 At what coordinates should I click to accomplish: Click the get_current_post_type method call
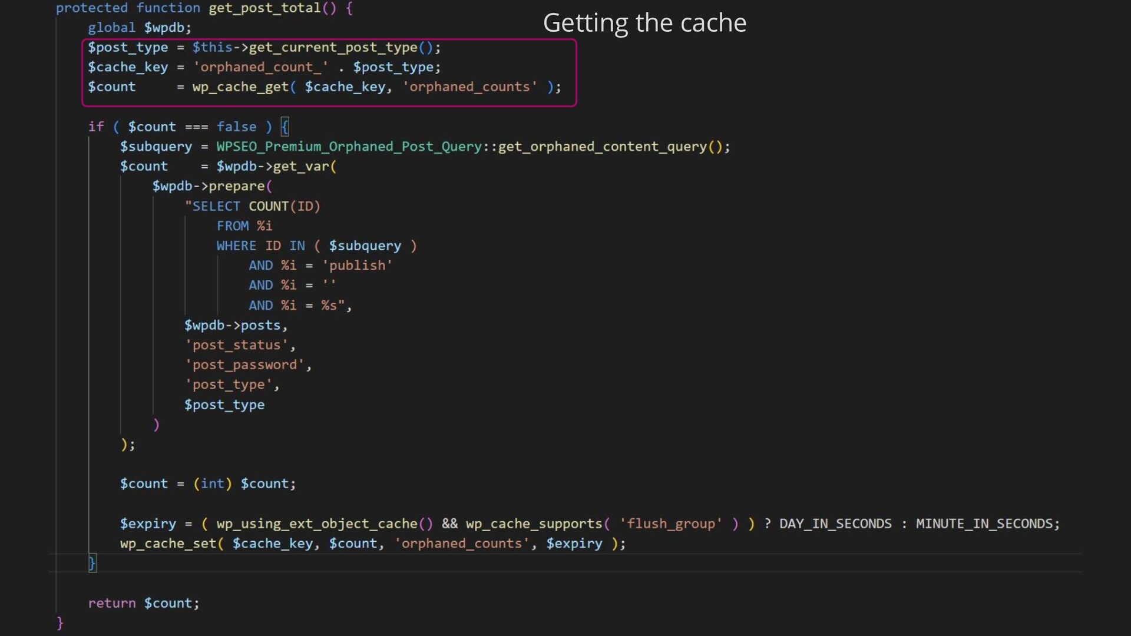click(x=333, y=47)
